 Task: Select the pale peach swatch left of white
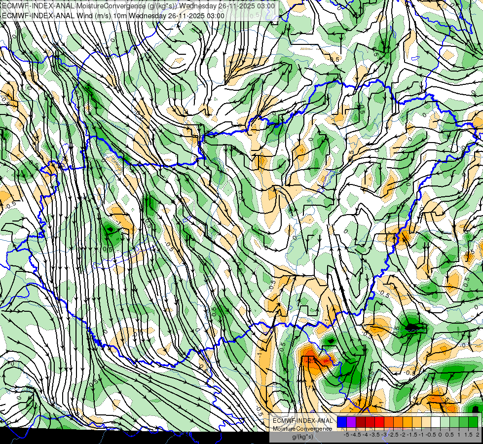(426, 422)
